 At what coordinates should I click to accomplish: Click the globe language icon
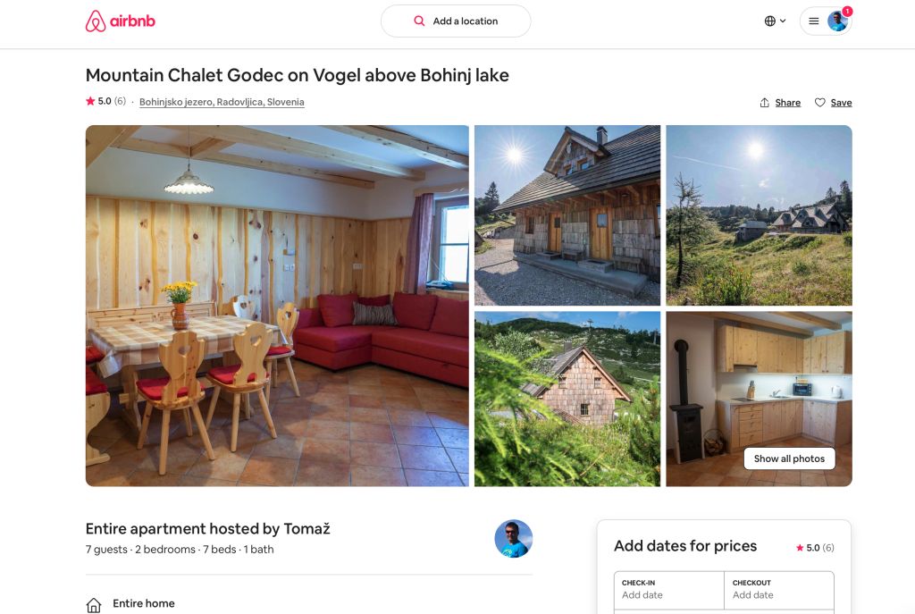769,21
